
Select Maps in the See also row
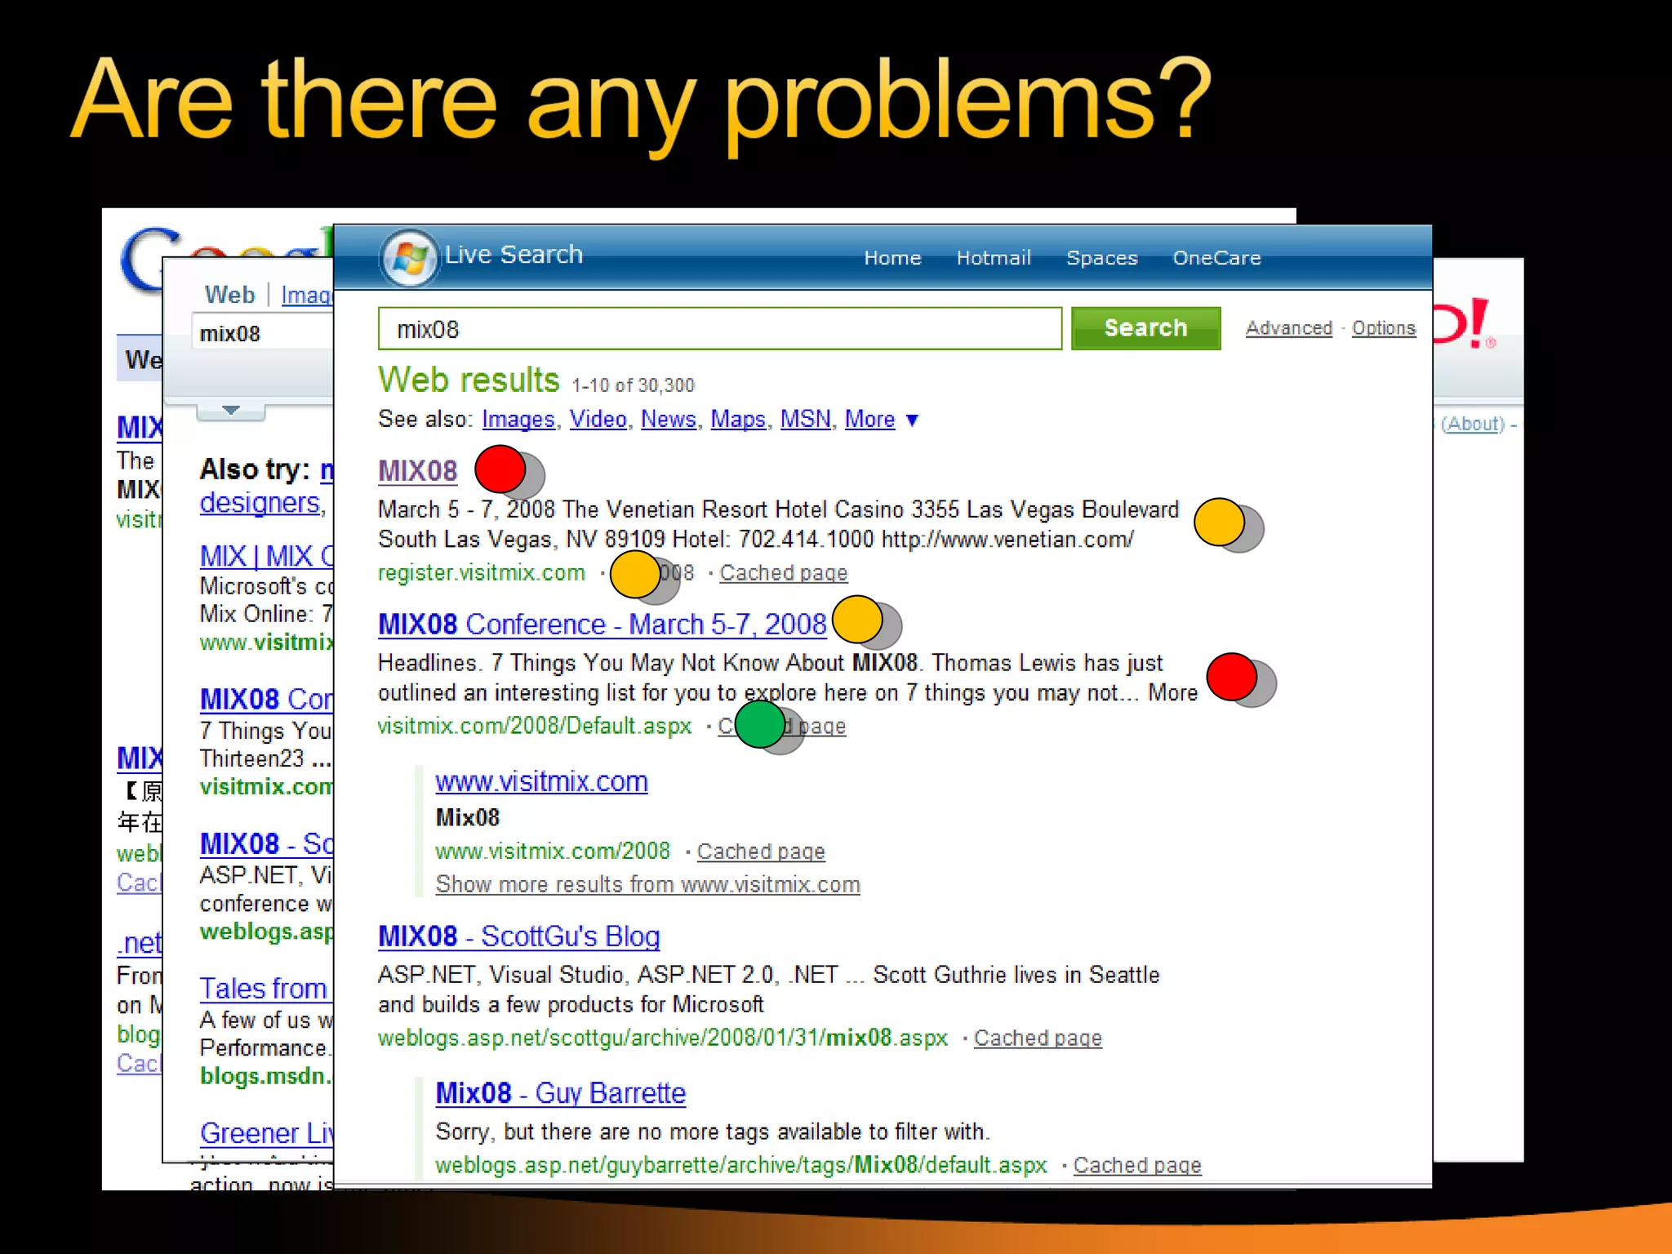click(738, 420)
